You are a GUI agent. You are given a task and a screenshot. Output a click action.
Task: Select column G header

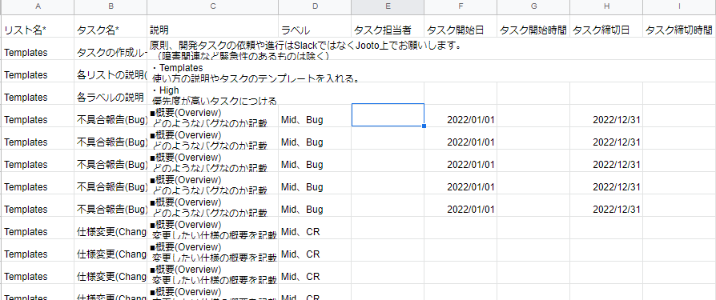point(533,7)
